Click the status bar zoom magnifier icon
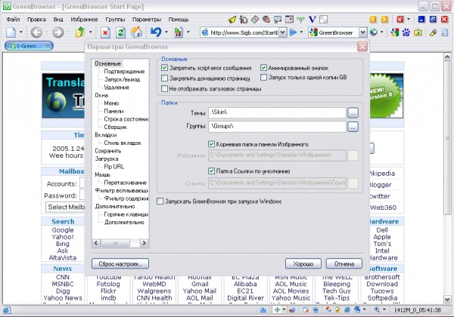The height and width of the screenshot is (317, 454). pos(377,309)
